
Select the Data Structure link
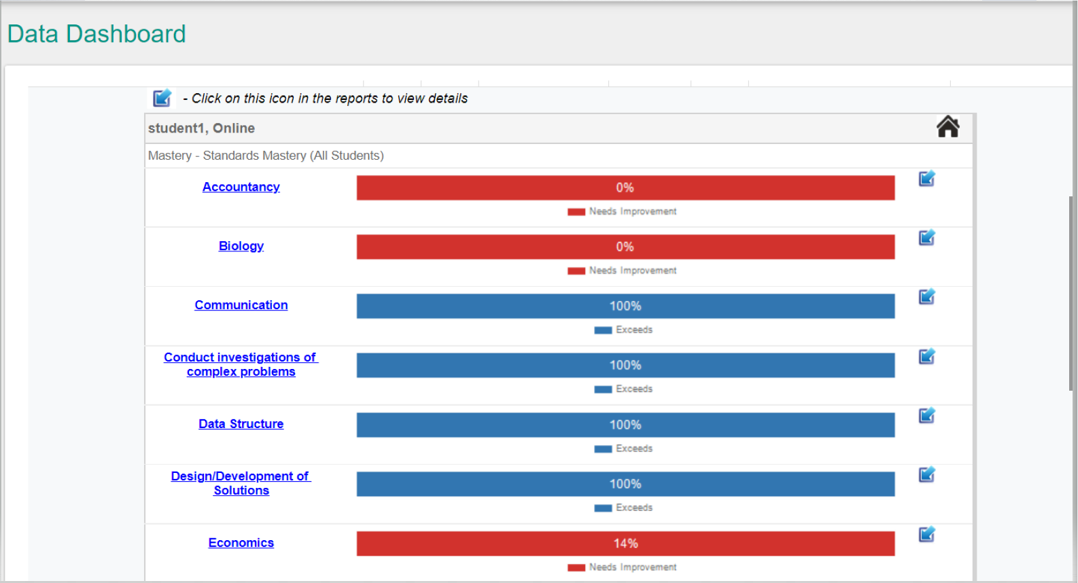pyautogui.click(x=241, y=423)
